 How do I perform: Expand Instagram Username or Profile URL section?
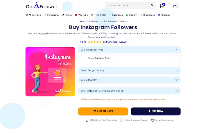pyautogui.click(x=176, y=91)
